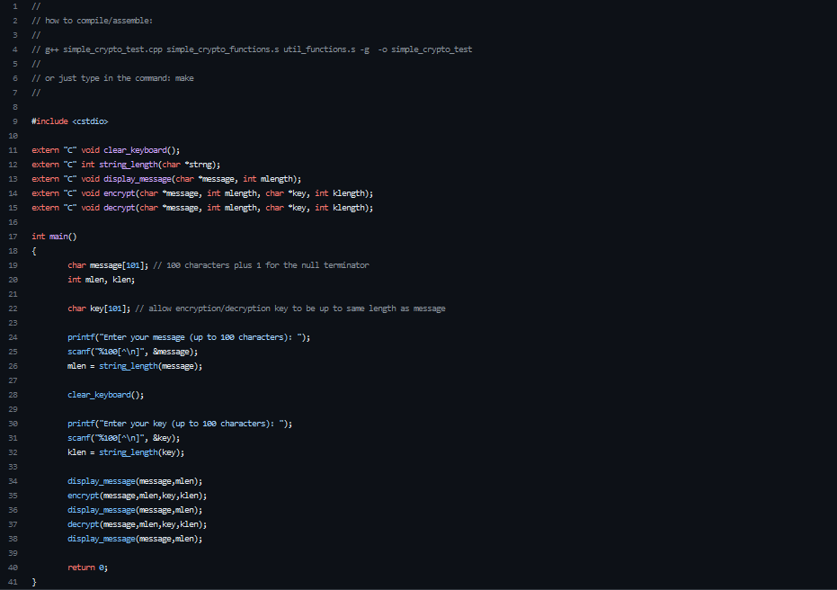Click the encrypt call on line 35
The width and height of the screenshot is (837, 590).
tap(135, 495)
